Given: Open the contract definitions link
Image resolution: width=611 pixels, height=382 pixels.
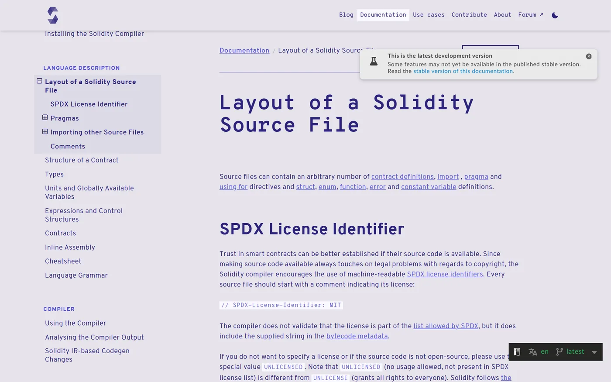Looking at the screenshot, I should [x=402, y=176].
